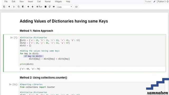This screenshot has width=169, height=95.
Task: Open the Widgets menu
Action: point(58,2)
